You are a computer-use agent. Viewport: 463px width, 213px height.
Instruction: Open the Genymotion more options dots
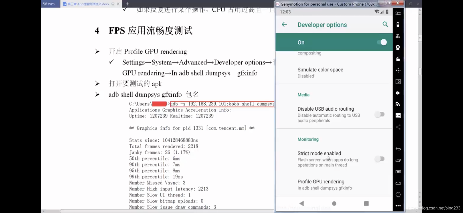coord(398,206)
